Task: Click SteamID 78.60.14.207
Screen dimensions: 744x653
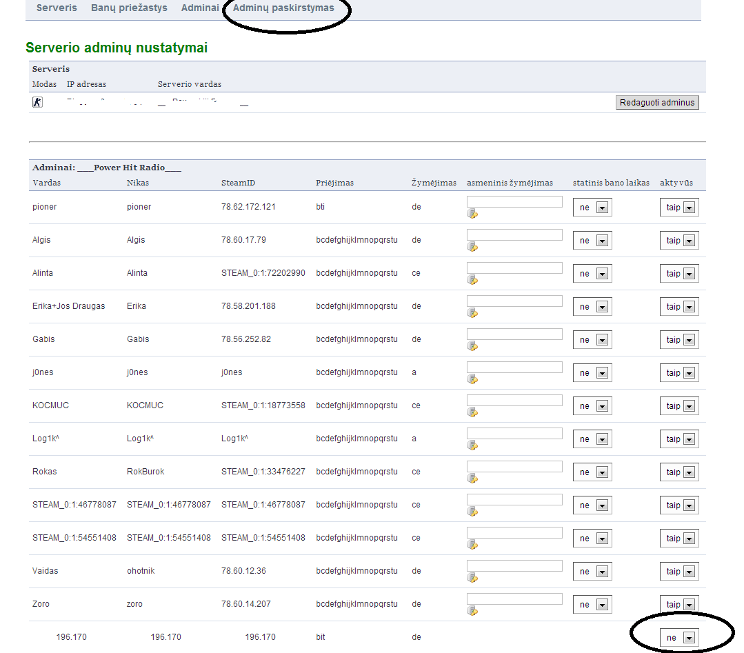Action: (245, 604)
